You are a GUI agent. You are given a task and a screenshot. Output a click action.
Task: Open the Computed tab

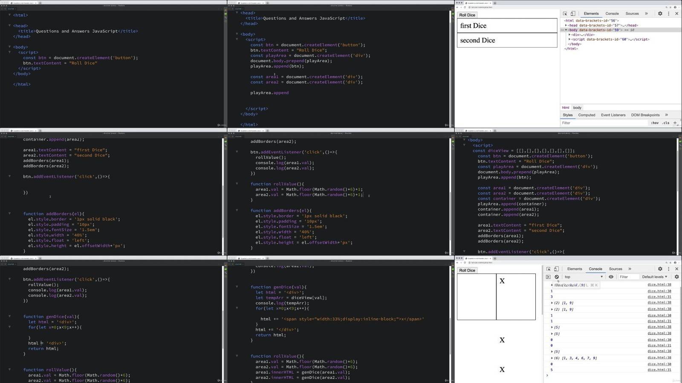pos(587,115)
